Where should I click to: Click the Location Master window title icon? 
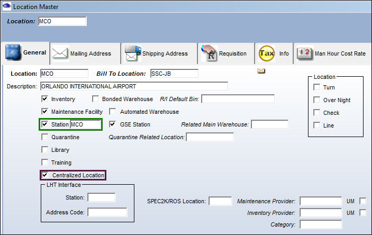[x=6, y=6]
